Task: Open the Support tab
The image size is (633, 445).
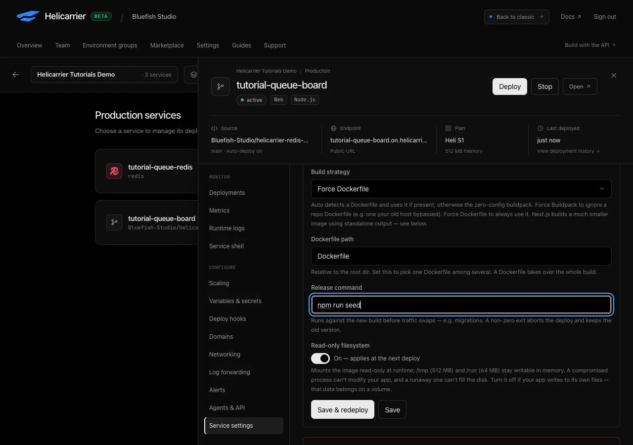Action: click(275, 45)
